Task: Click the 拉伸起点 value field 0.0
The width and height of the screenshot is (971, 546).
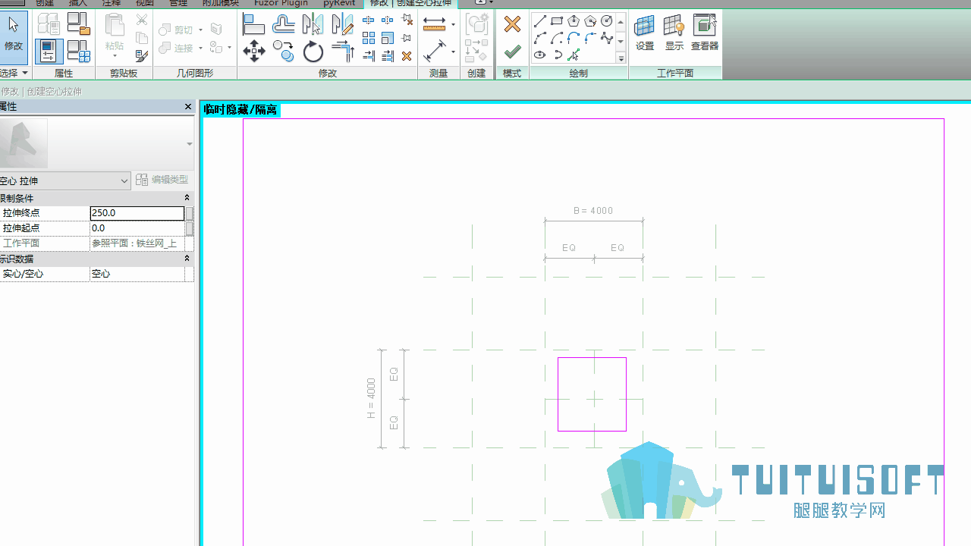Action: click(x=137, y=228)
